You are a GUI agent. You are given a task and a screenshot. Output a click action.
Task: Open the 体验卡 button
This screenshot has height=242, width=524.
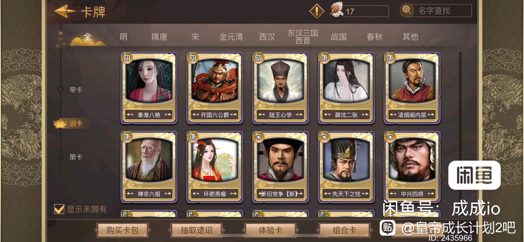(x=270, y=230)
